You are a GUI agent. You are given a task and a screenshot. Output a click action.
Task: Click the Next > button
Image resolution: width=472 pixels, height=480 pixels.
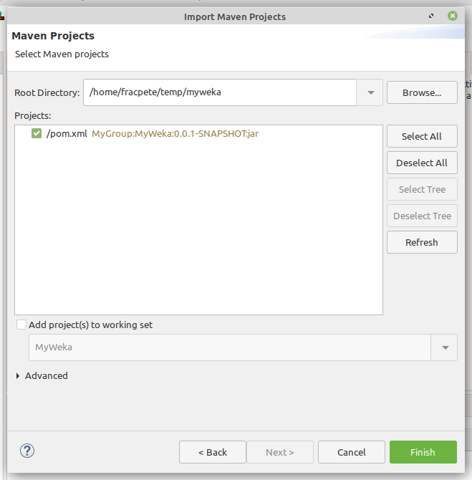pyautogui.click(x=280, y=452)
